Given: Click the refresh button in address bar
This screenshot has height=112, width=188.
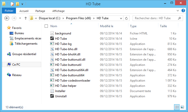Looking at the screenshot, I should [126, 18].
